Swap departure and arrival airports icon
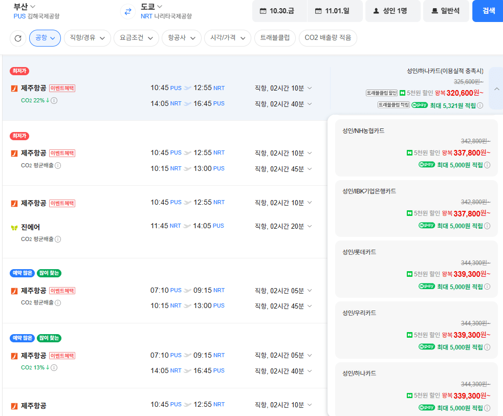503x416 pixels. 128,12
